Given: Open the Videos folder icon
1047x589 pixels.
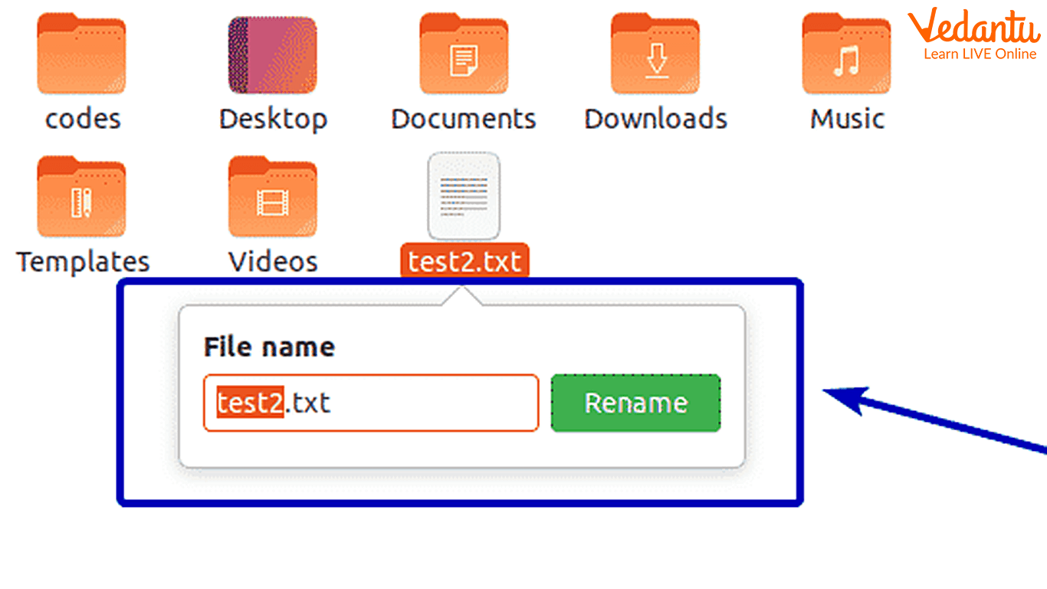Looking at the screenshot, I should click(x=273, y=198).
